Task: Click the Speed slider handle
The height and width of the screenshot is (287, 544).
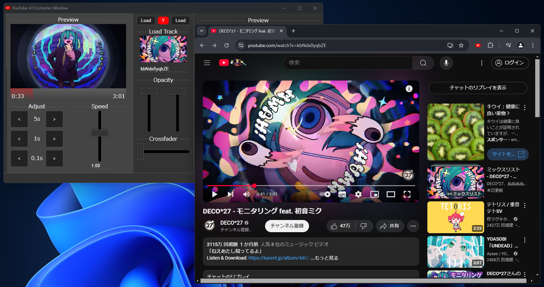Action: (x=100, y=133)
